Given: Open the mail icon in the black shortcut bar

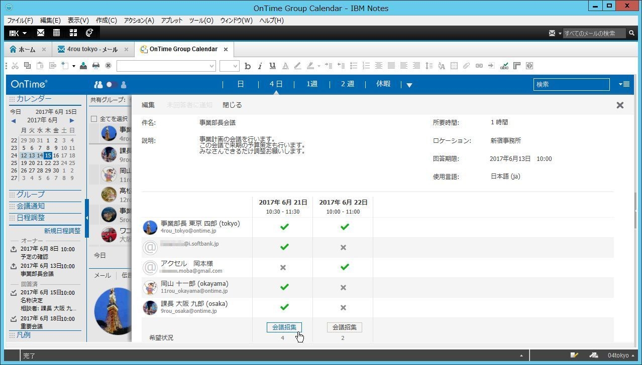Looking at the screenshot, I should pyautogui.click(x=41, y=33).
